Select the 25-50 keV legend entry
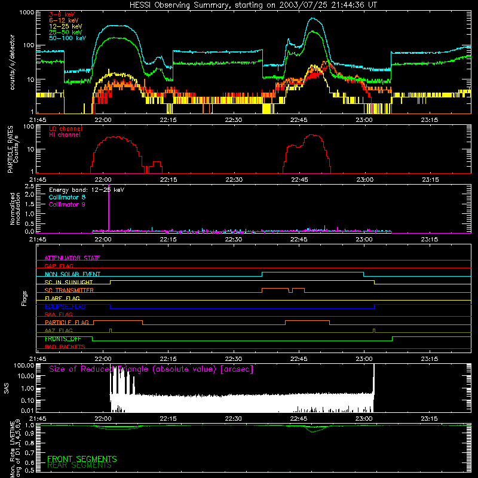This screenshot has width=478, height=478. 66,32
